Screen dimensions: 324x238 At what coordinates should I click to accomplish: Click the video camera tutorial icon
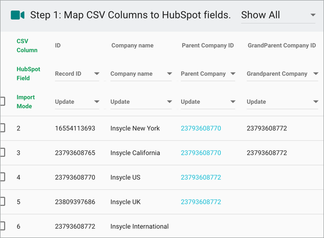[x=18, y=15]
